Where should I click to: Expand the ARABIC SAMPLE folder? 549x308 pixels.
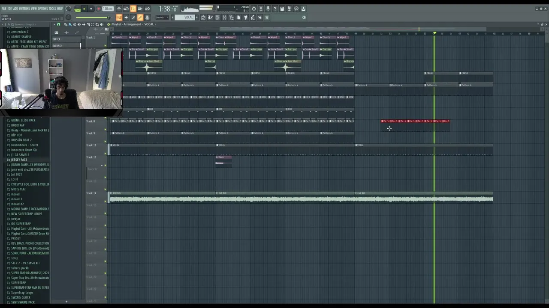pyautogui.click(x=21, y=37)
